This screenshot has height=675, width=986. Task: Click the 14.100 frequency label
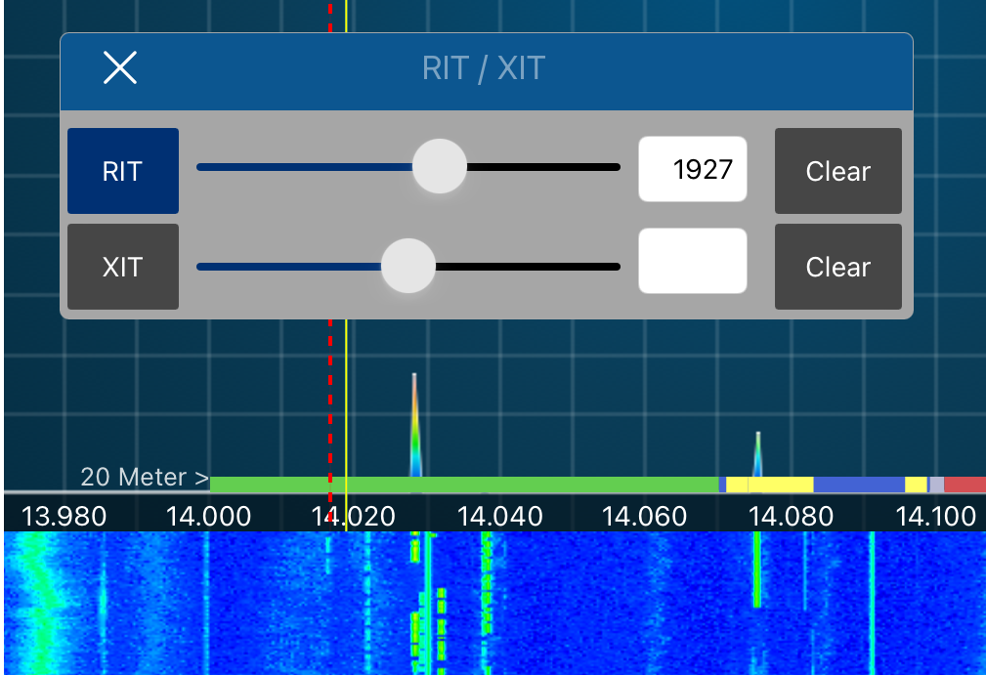pyautogui.click(x=936, y=517)
